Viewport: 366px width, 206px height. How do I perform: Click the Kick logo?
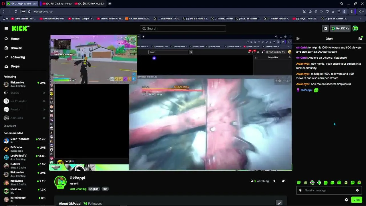[21, 28]
